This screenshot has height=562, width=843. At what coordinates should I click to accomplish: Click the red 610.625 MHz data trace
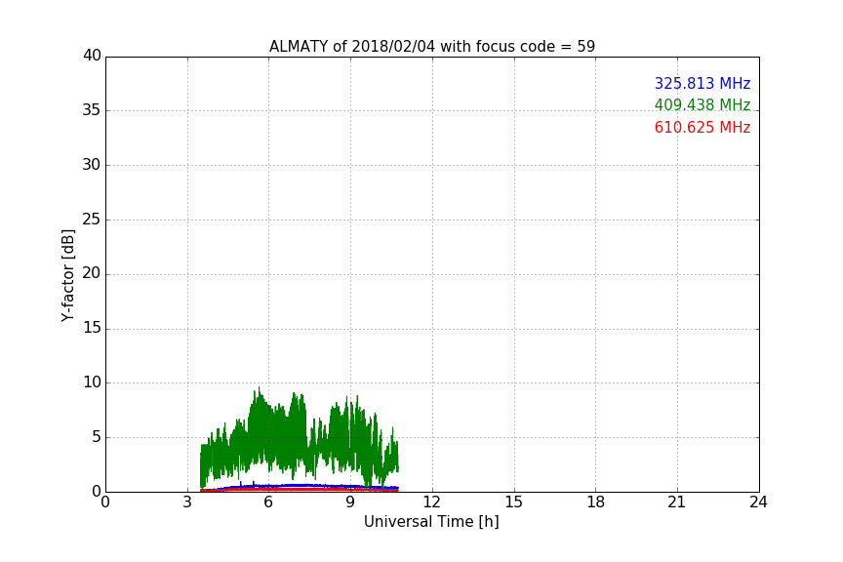[x=299, y=490]
